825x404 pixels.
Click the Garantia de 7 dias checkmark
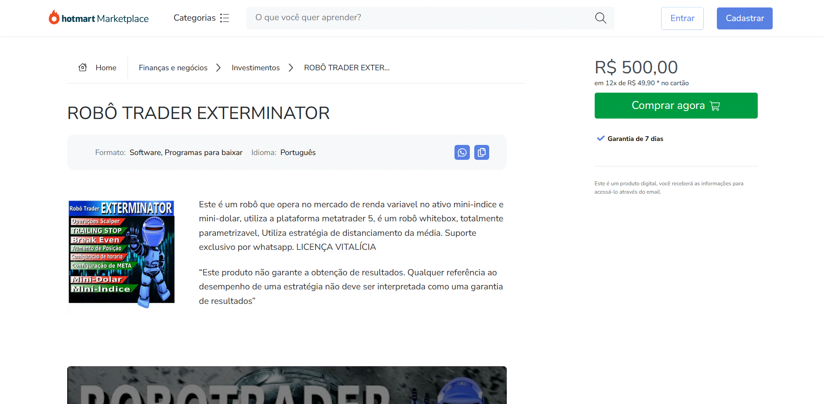click(600, 138)
